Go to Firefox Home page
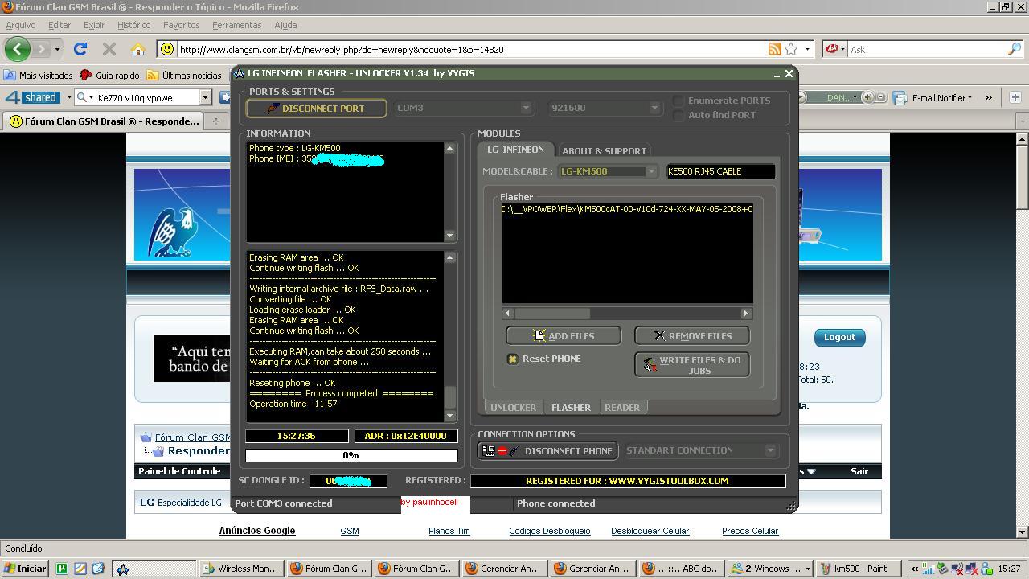The height and width of the screenshot is (579, 1029). [x=138, y=49]
